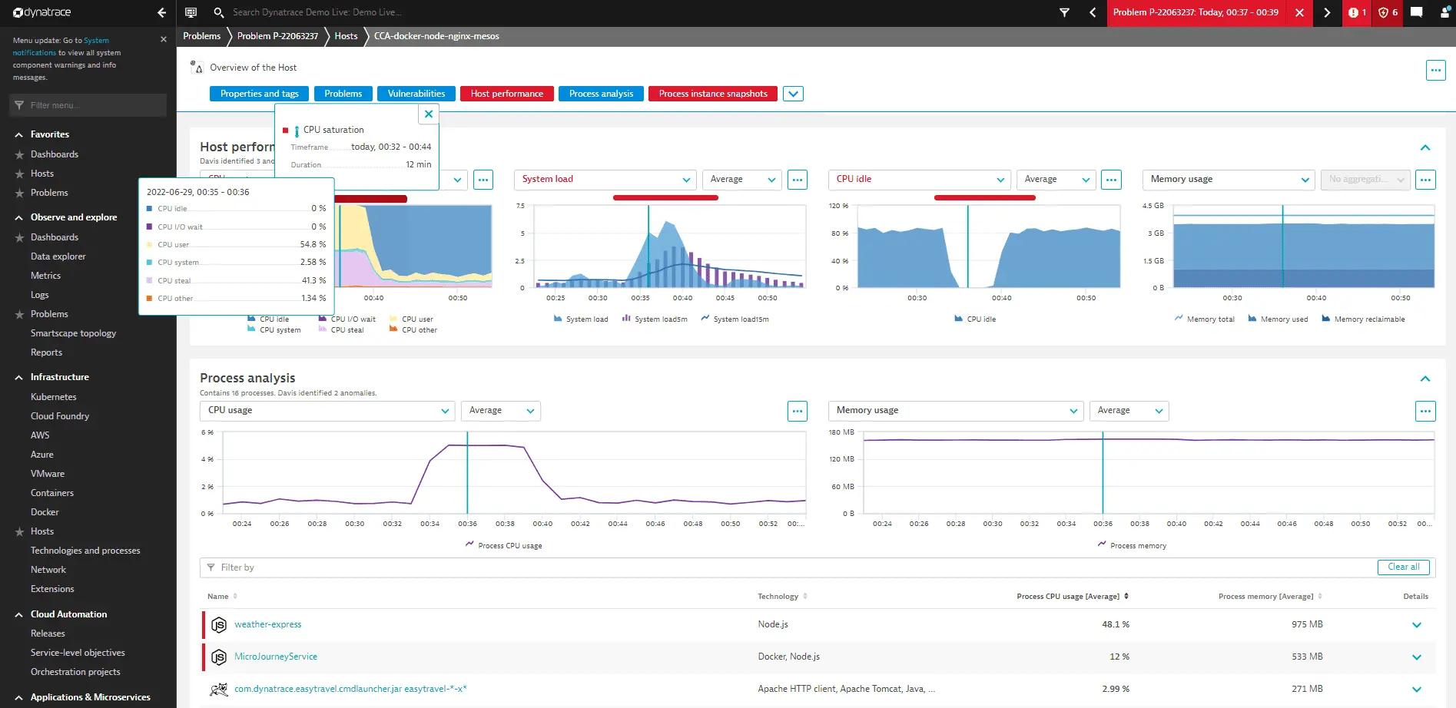Collapse the Host performance section

click(1425, 147)
